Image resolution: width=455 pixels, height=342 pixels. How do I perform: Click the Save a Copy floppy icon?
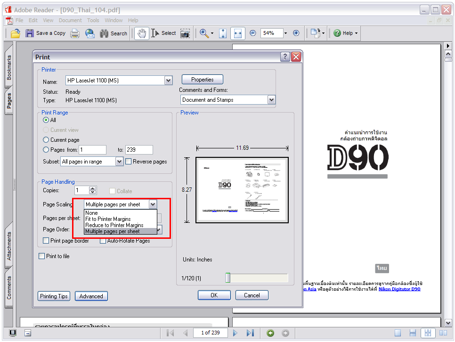(x=30, y=33)
